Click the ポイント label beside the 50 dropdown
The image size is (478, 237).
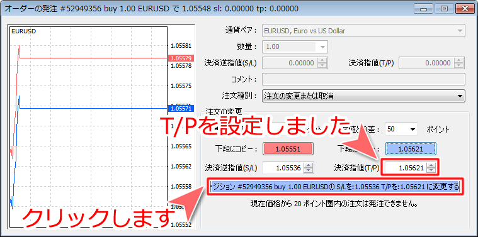coord(438,130)
